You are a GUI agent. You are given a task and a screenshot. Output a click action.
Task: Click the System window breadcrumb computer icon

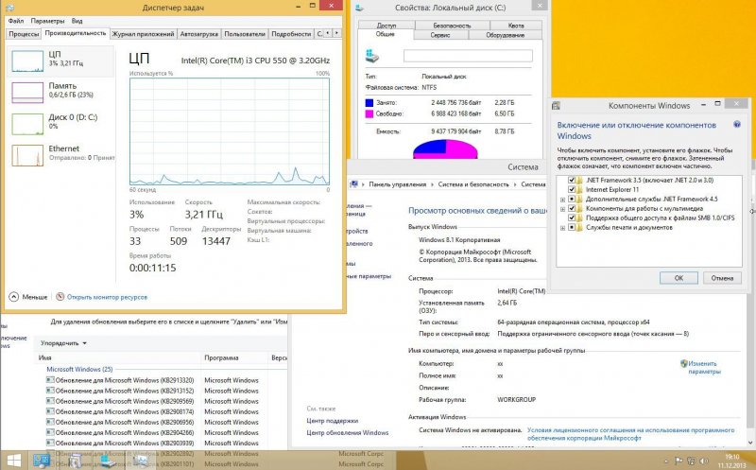pyautogui.click(x=354, y=183)
